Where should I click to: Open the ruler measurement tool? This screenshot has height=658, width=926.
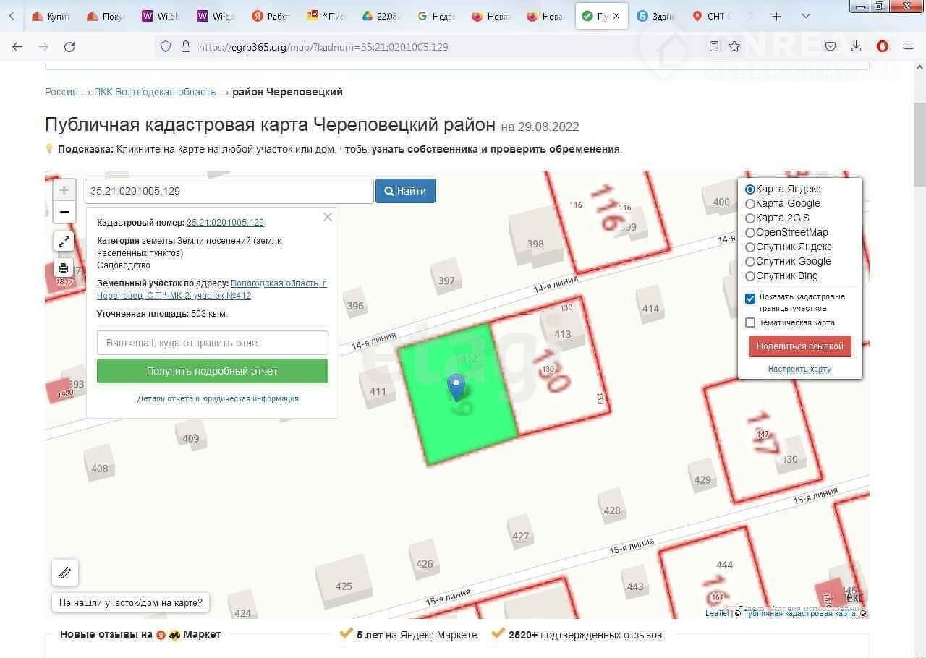pos(65,573)
